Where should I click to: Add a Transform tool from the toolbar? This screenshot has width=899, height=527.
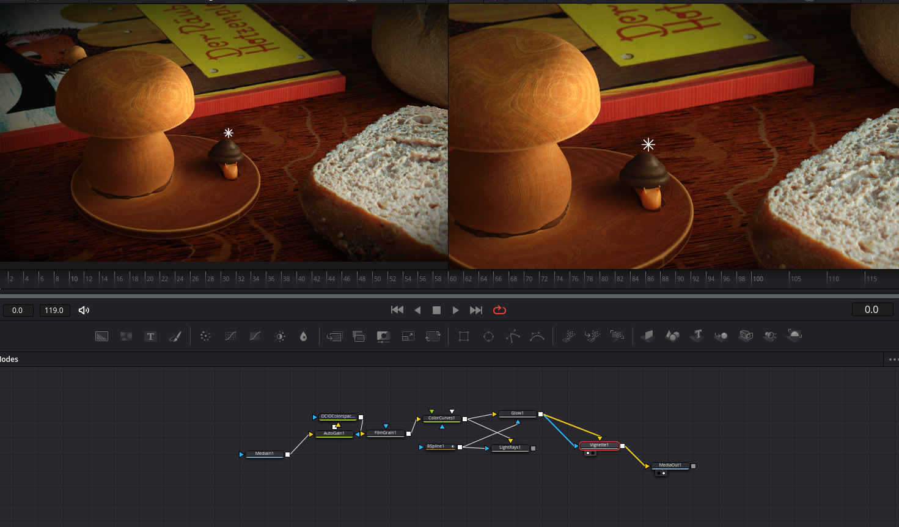pyautogui.click(x=433, y=336)
